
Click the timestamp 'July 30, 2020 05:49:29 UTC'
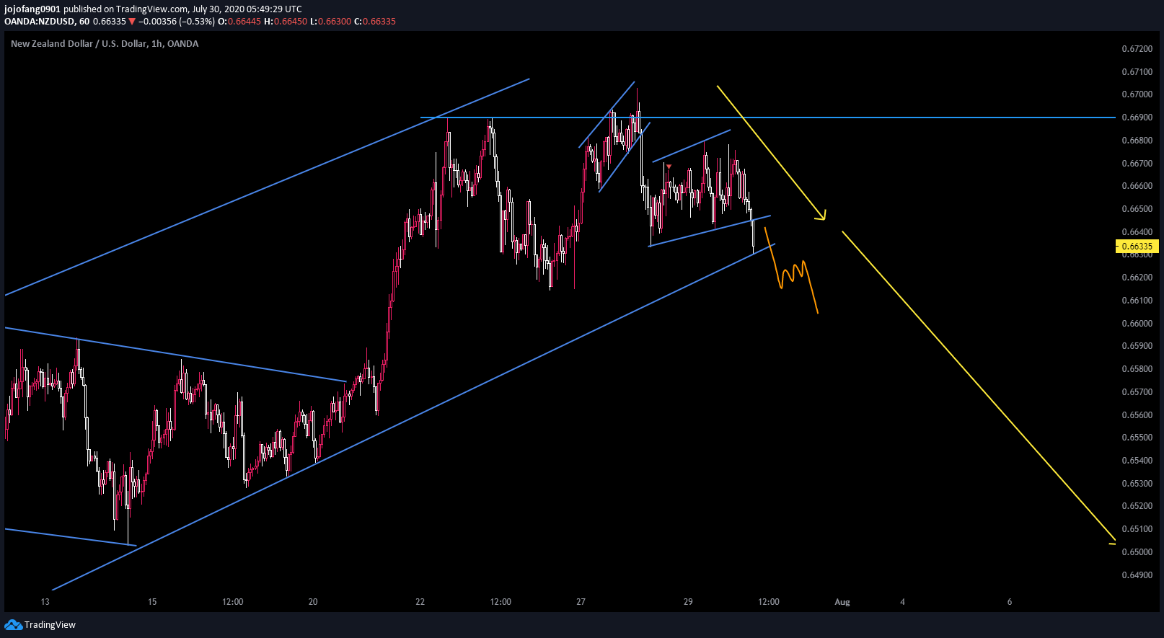[247, 9]
